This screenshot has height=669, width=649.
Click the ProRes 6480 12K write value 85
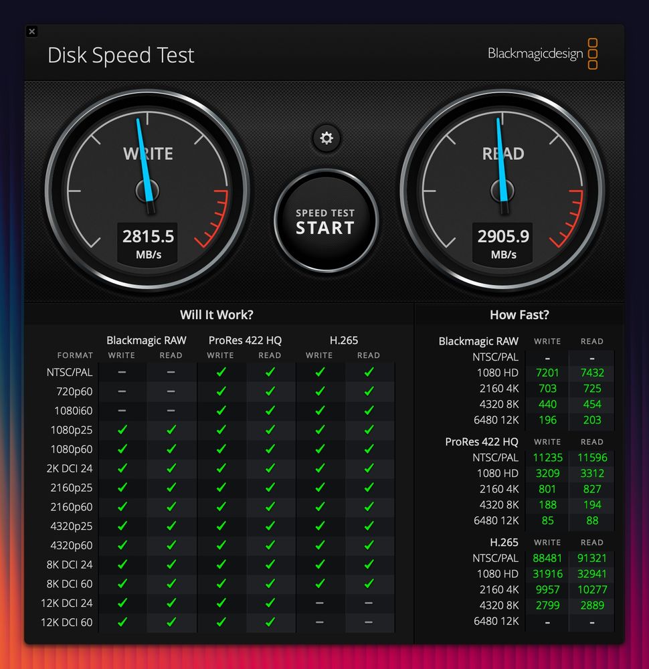[x=547, y=521]
